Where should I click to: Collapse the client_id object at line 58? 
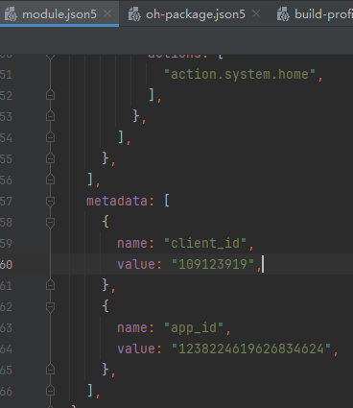click(x=50, y=223)
